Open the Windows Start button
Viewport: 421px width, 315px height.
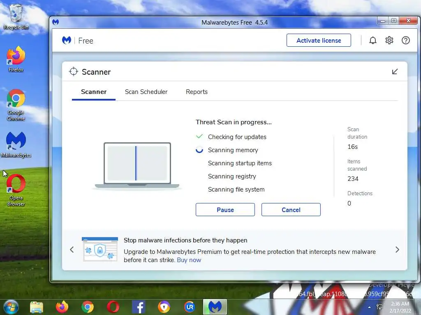(11, 307)
